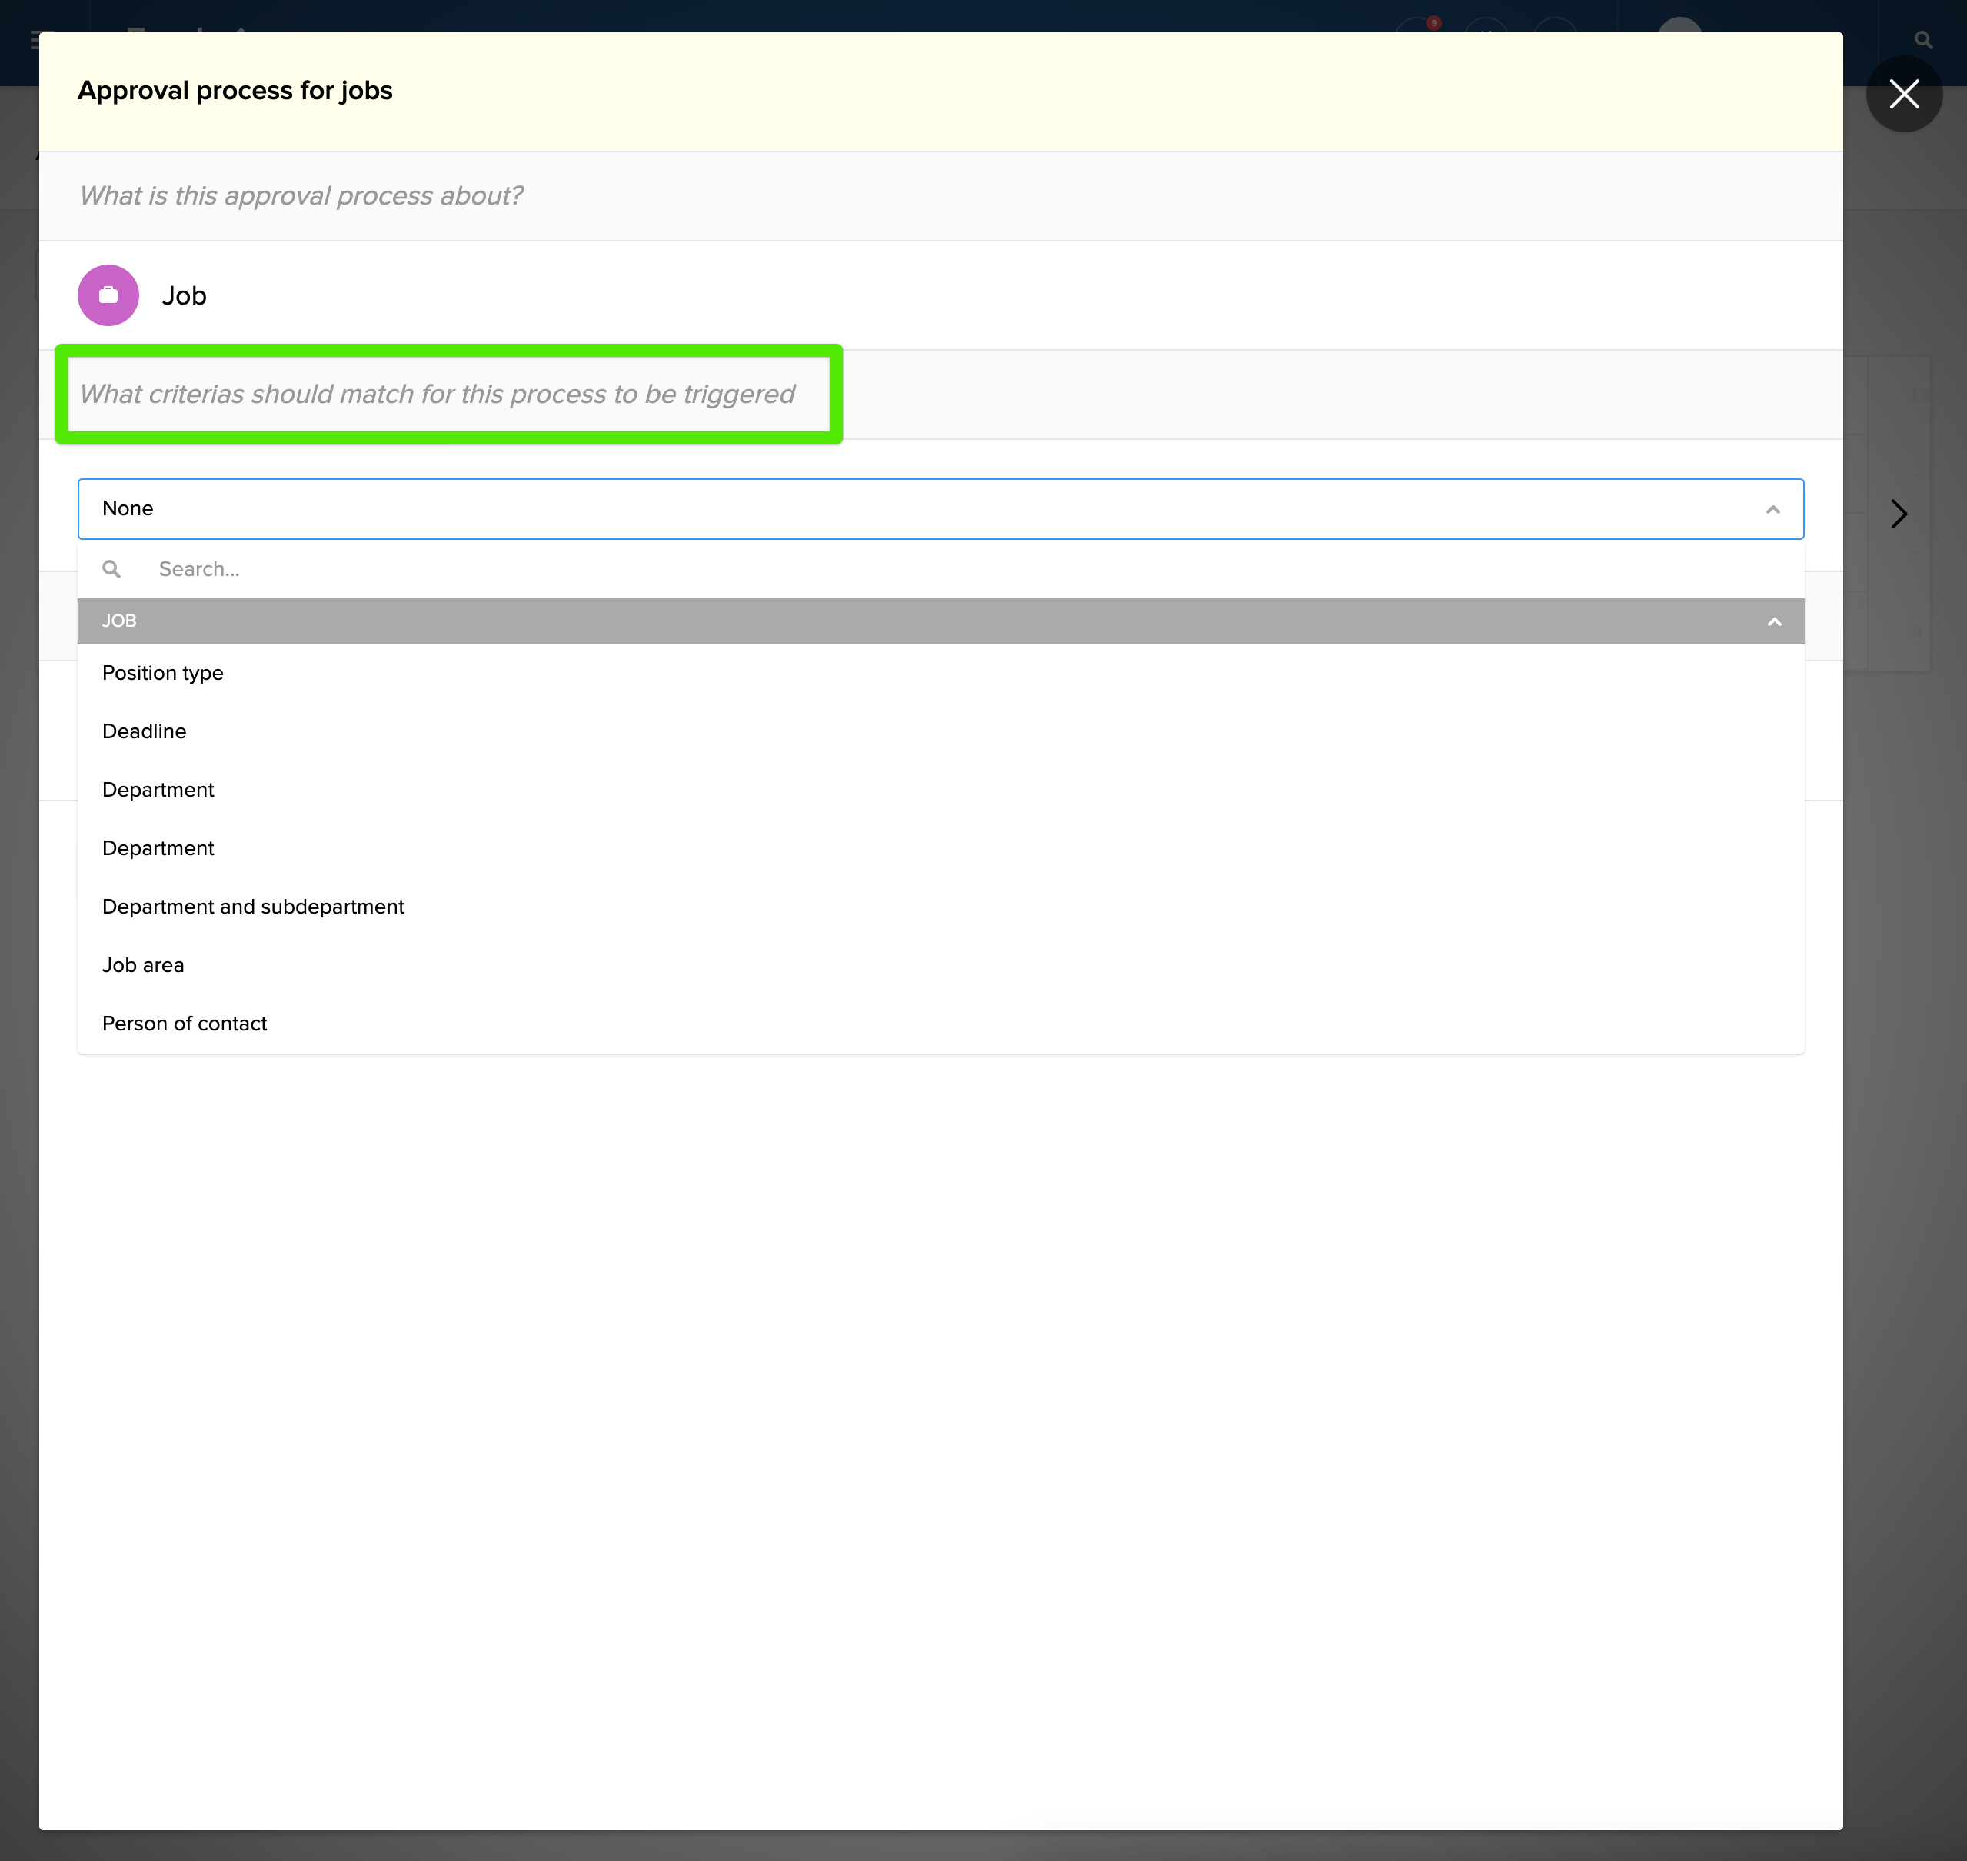Choose Person of contact option
This screenshot has height=1861, width=1967.
point(185,1024)
